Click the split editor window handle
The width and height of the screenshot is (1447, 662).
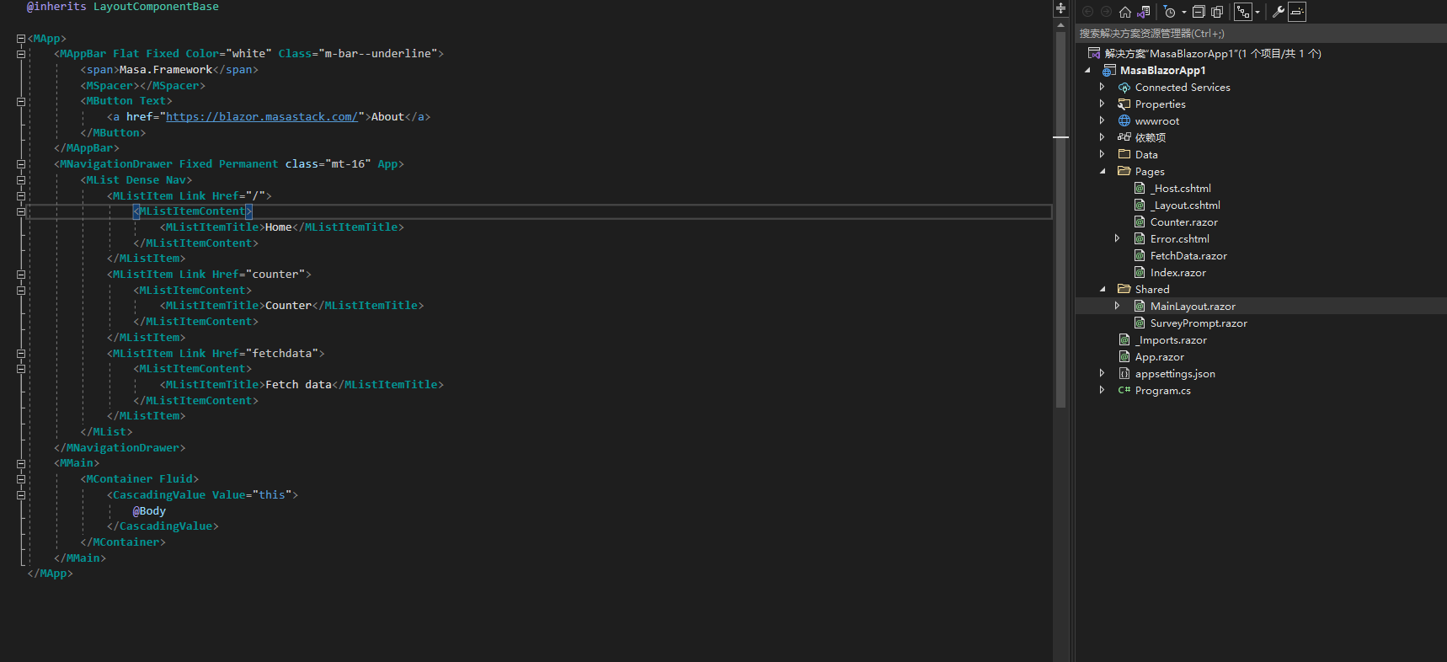pyautogui.click(x=1060, y=8)
